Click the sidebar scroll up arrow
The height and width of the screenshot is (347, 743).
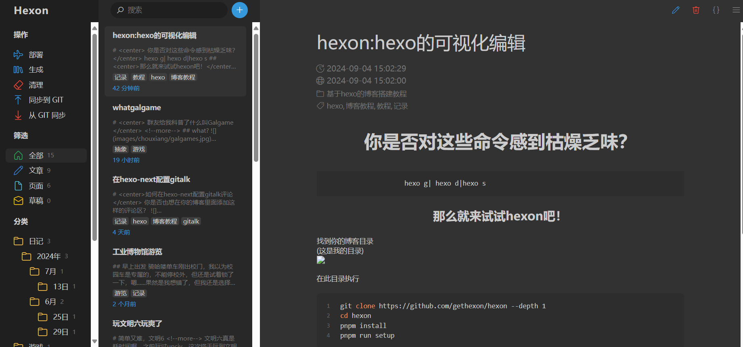95,28
